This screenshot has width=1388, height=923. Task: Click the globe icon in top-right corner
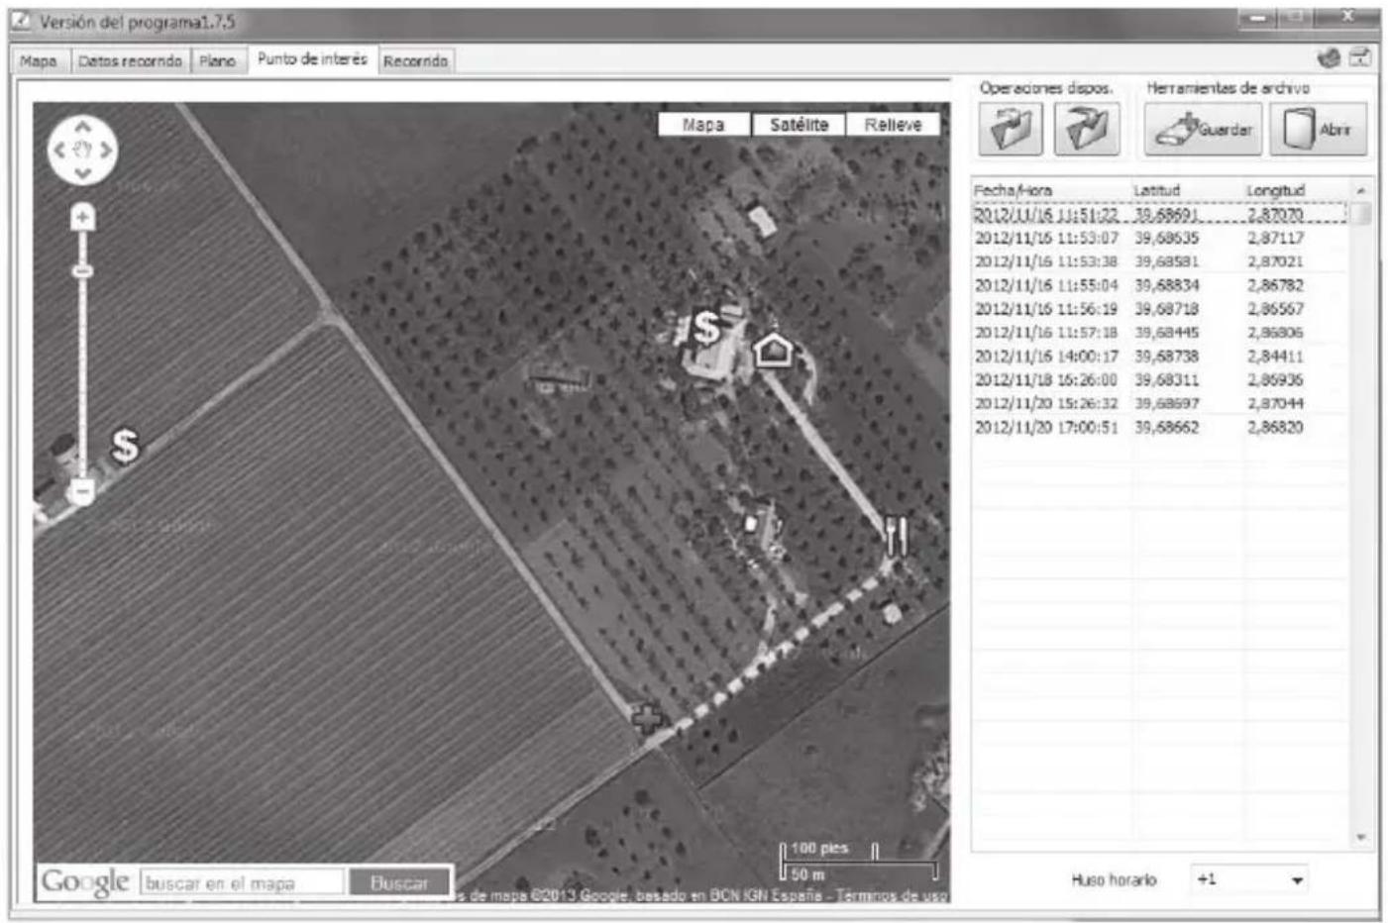click(x=1330, y=58)
